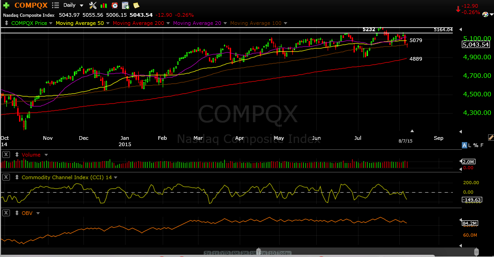Select the ruler drawing tool icon
The image size is (494, 257).
click(491, 138)
